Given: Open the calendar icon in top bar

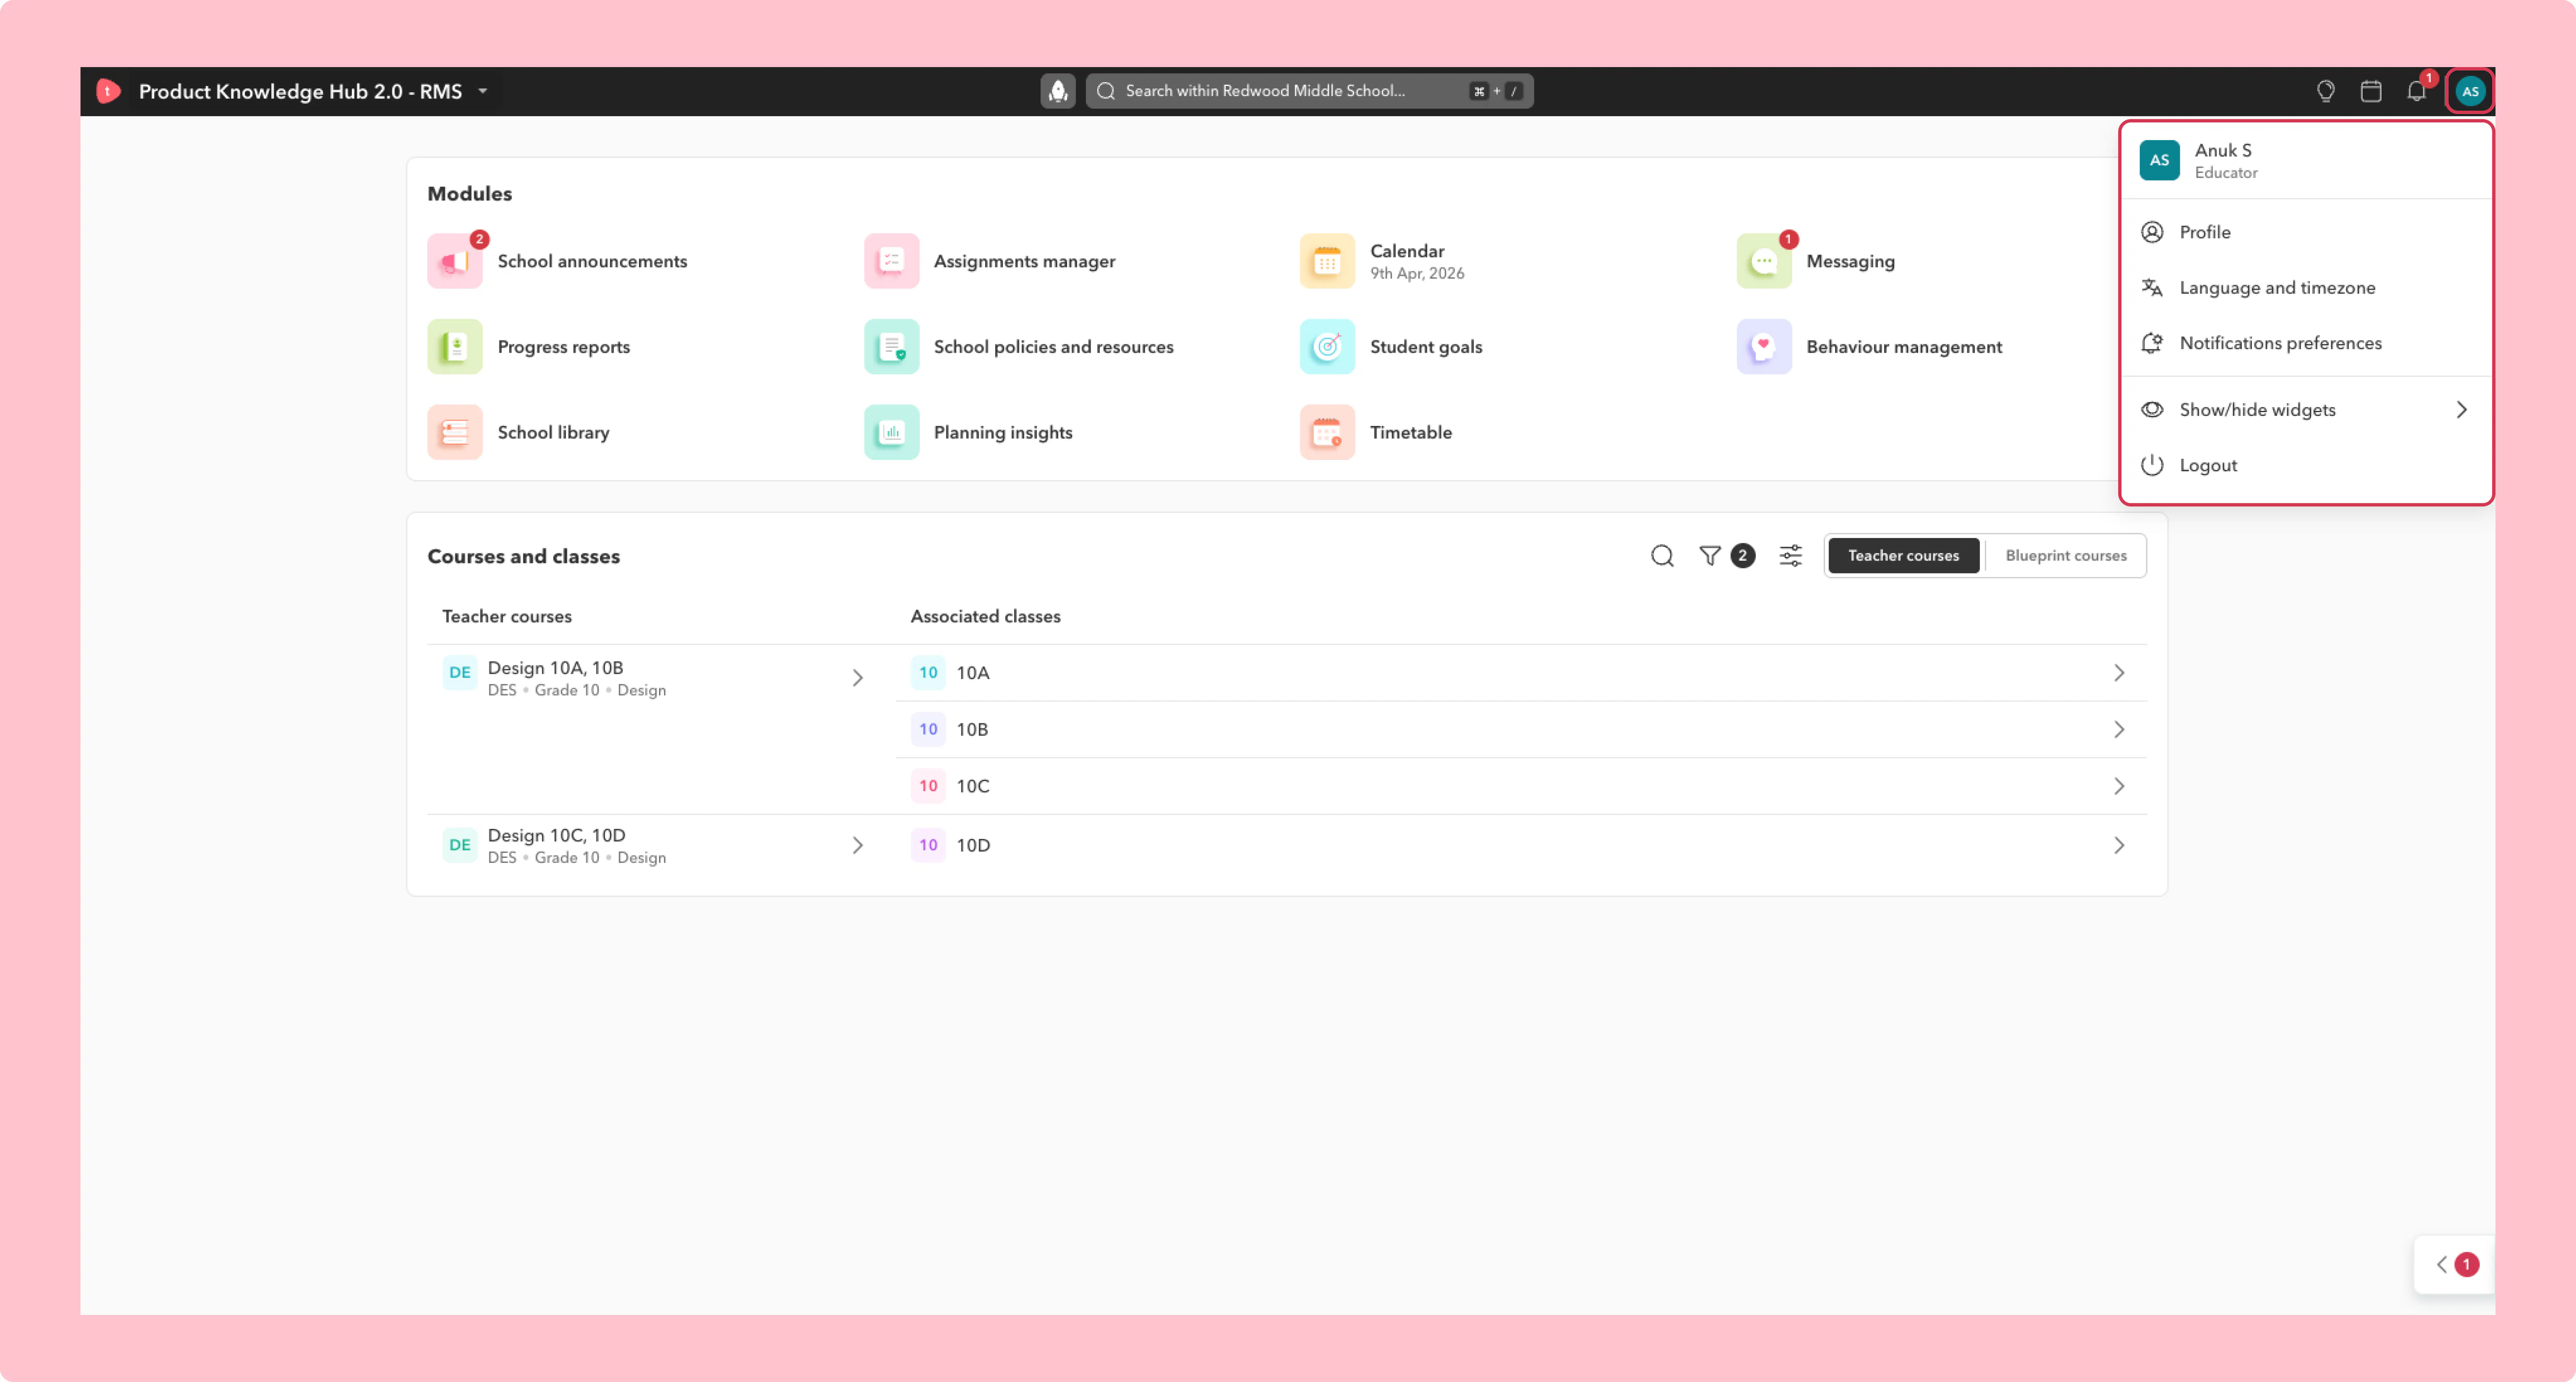Looking at the screenshot, I should [2371, 91].
